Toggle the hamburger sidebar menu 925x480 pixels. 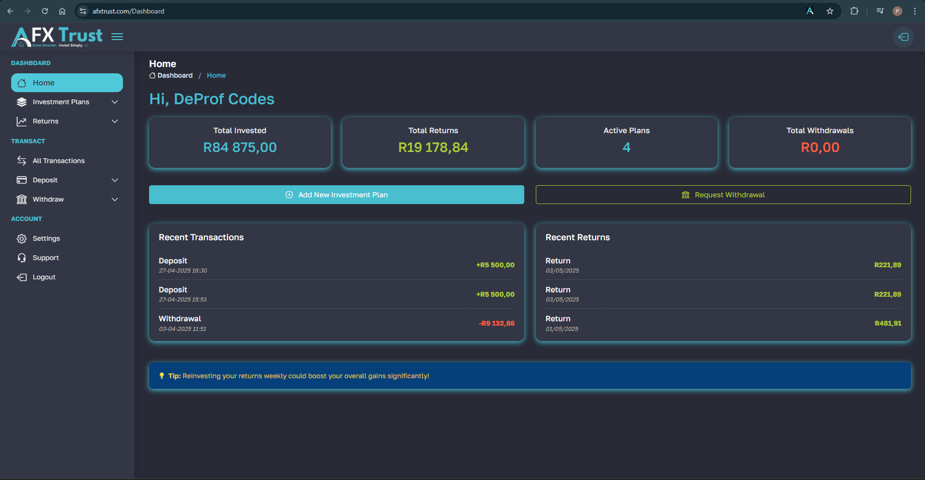tap(117, 37)
